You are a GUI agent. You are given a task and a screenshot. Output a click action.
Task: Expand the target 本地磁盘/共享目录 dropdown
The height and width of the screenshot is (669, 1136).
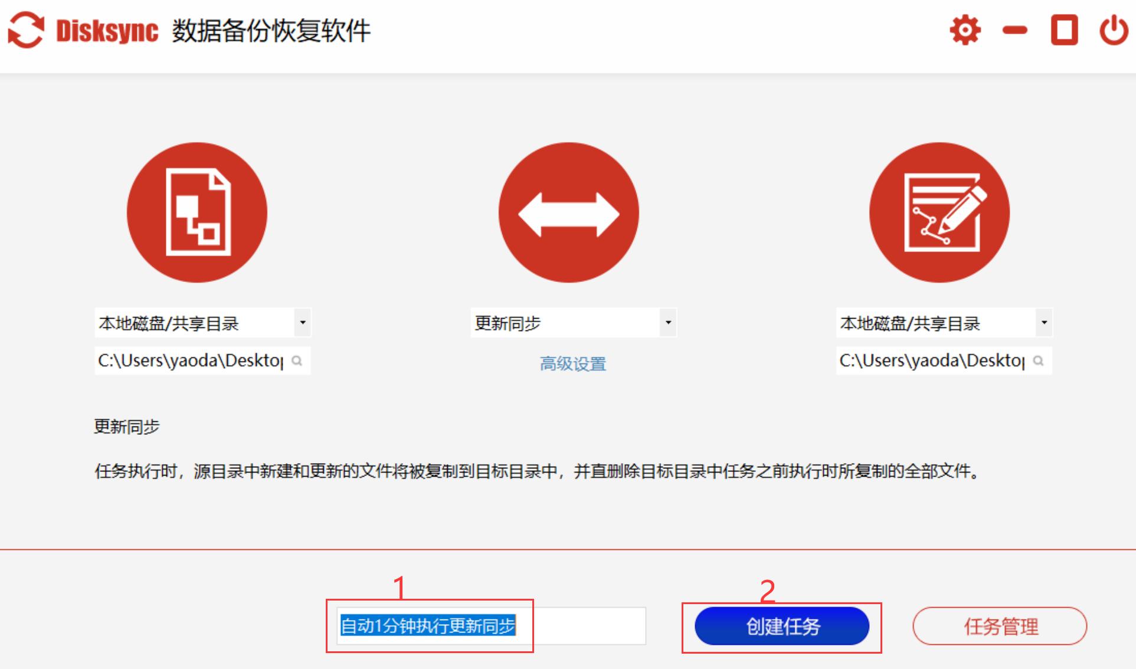(1044, 323)
